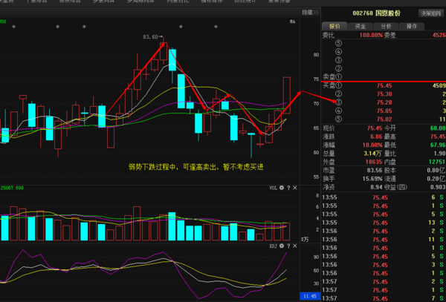Select sell level ⑤ row
Screen dimensions: 446x302
(384, 44)
